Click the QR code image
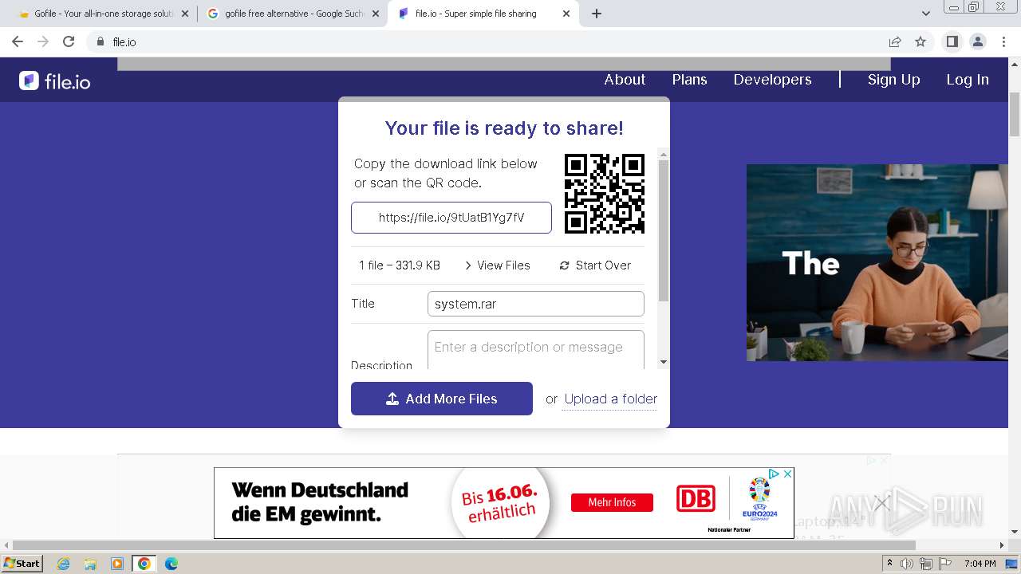 605,194
